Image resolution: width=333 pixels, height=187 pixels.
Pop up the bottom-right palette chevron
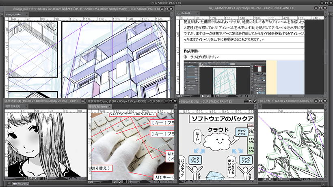323,185
